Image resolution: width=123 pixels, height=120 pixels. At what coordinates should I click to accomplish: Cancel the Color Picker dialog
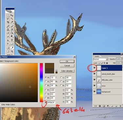tap(67, 66)
